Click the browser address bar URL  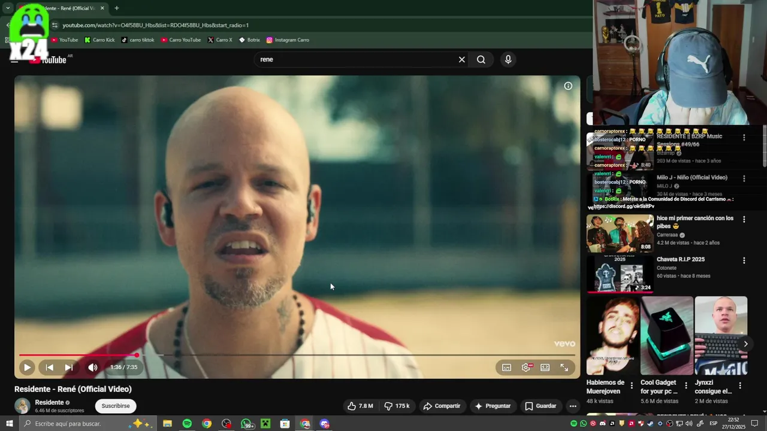pos(156,25)
